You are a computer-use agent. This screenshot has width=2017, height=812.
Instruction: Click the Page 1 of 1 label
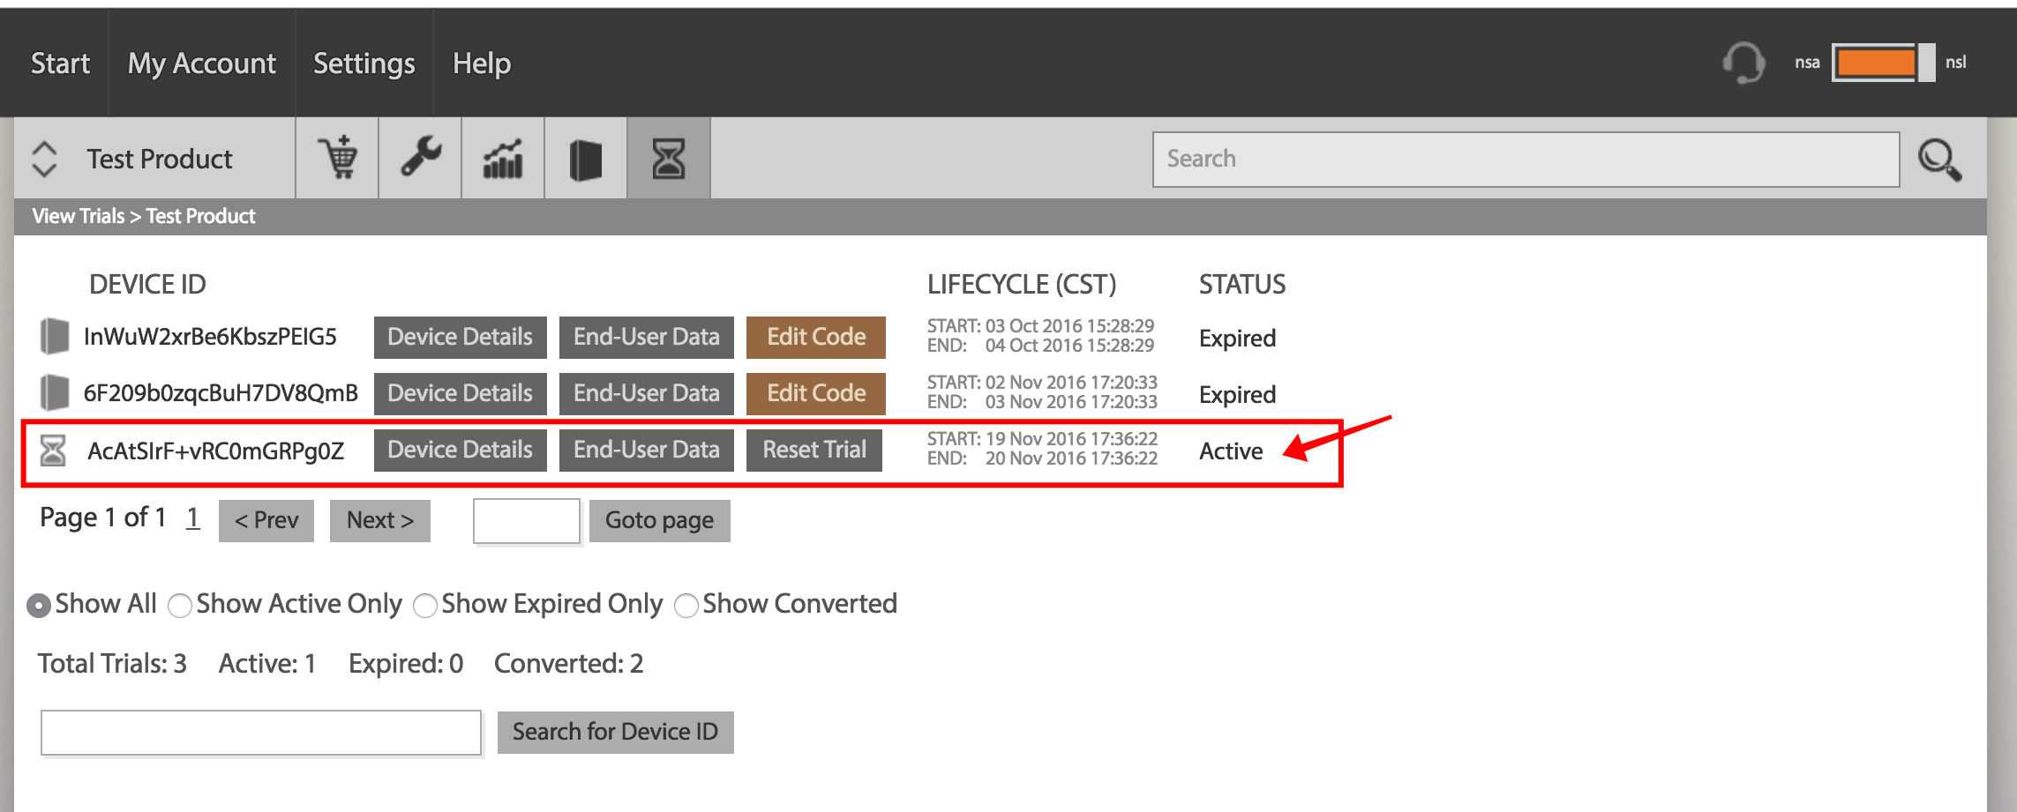click(x=103, y=518)
